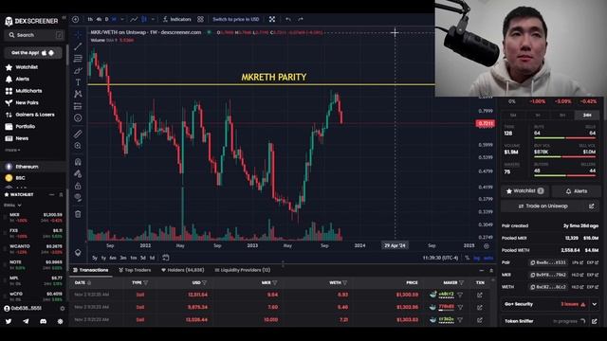Click Switch to price in USD
Image resolution: width=607 pixels, height=341 pixels.
tap(236, 19)
